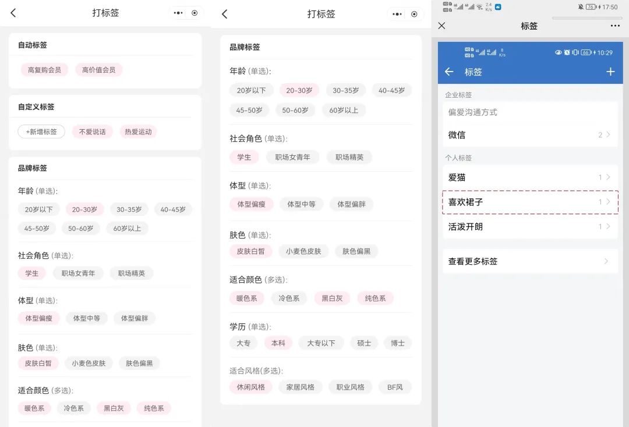This screenshot has width=629, height=427.
Task: Tap the battery 76 status icon
Action: [x=591, y=7]
